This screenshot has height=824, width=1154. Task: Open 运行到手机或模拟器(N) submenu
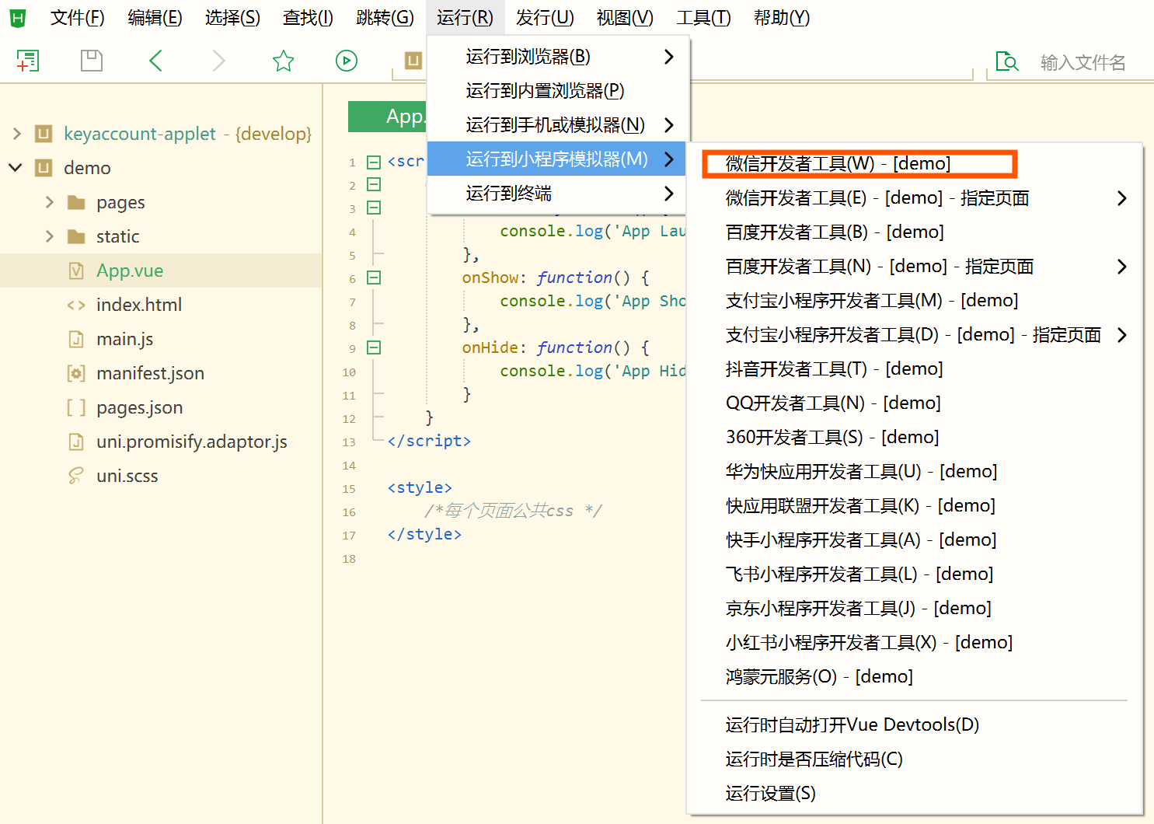coord(556,125)
